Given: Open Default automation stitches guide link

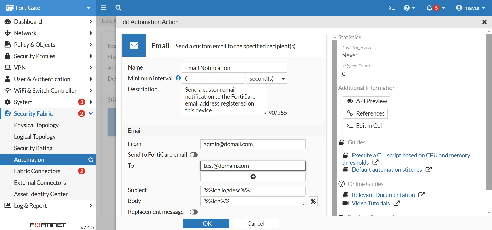Looking at the screenshot, I should tap(387, 170).
